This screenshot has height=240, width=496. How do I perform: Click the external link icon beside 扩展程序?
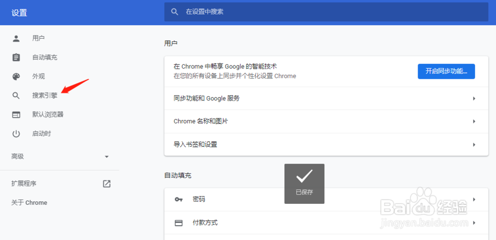(107, 183)
